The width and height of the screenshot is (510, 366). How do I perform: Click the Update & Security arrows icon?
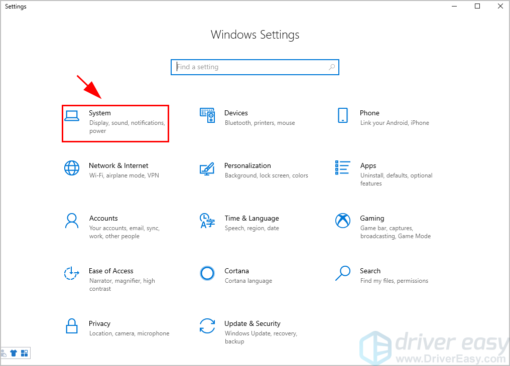click(x=207, y=326)
